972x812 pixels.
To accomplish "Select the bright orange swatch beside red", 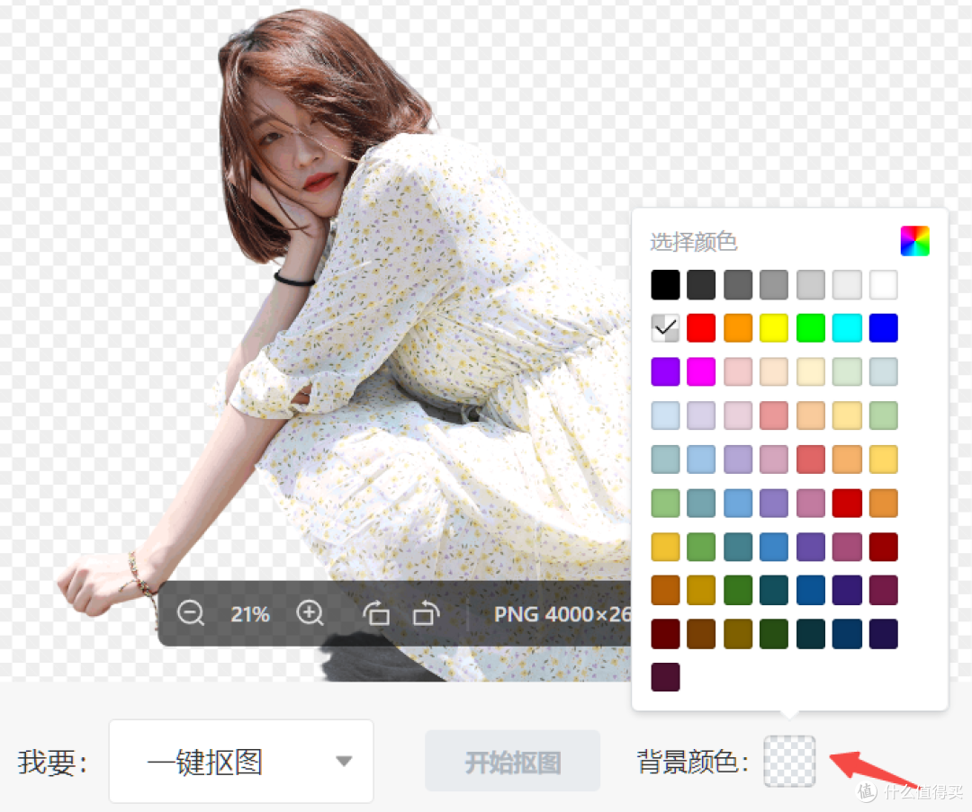I will [x=738, y=328].
